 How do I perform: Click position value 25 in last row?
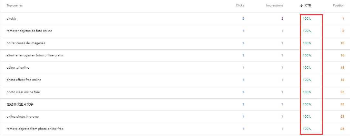[x=342, y=129]
